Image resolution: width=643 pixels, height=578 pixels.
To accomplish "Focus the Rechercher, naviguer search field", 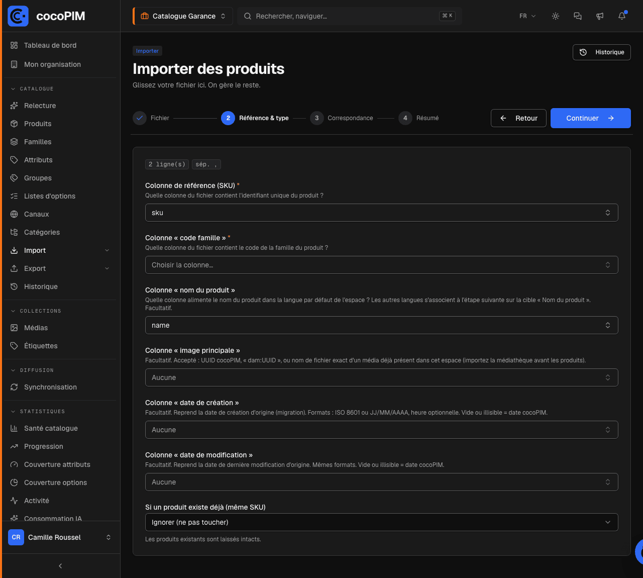I will 350,16.
